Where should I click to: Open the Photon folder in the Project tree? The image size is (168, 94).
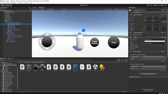pyautogui.click(x=5, y=67)
